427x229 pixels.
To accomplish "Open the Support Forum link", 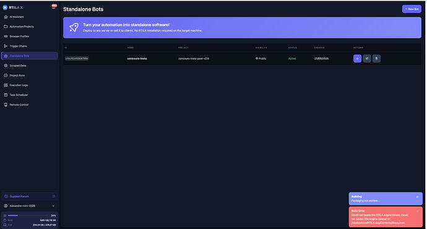I will tap(30, 196).
